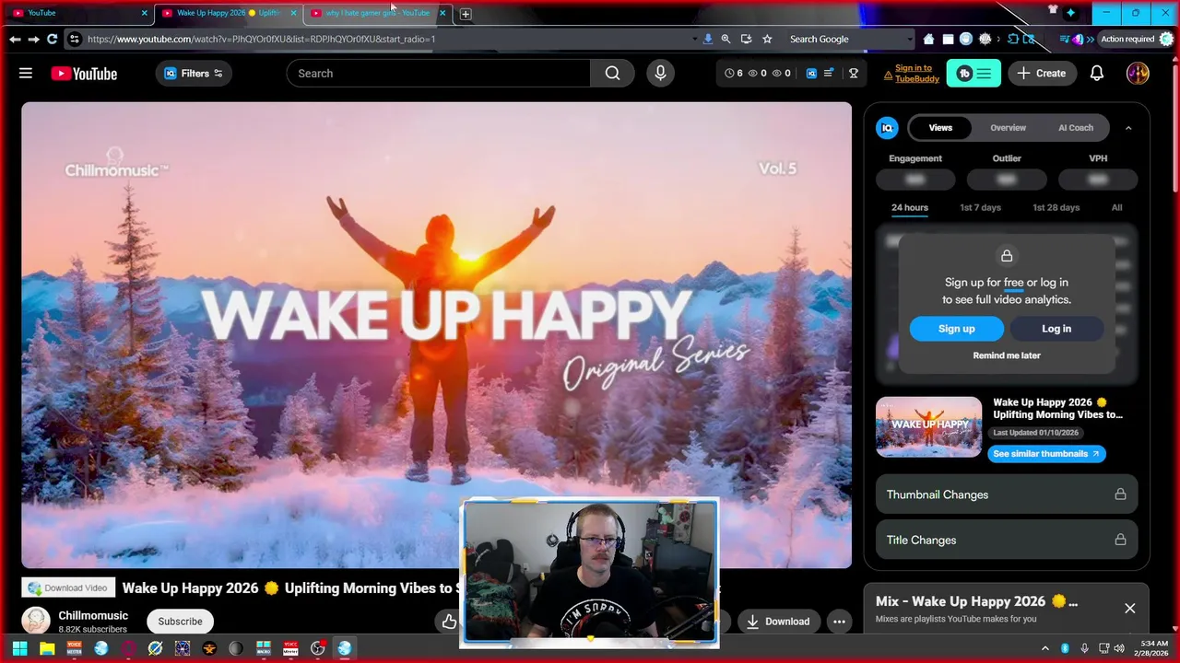The image size is (1180, 663).
Task: Click the download icon in the address bar
Action: 707,39
